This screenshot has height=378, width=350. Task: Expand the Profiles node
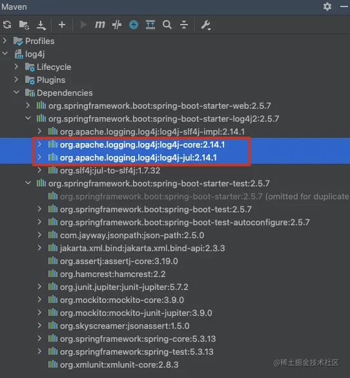(5, 41)
